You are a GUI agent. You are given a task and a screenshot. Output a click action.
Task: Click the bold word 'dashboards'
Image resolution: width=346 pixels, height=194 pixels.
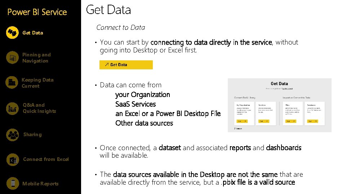click(284, 148)
